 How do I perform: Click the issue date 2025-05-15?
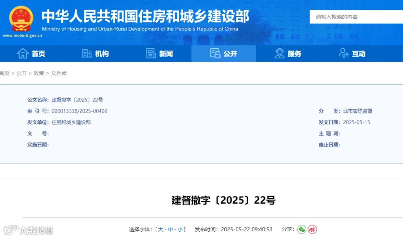click(x=356, y=122)
